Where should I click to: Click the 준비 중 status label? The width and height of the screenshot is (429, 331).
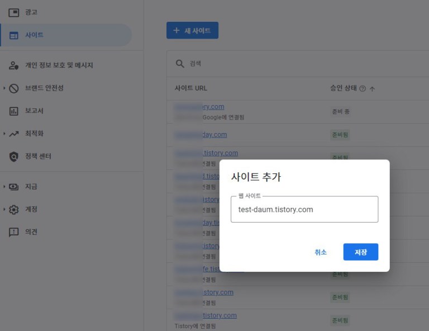pos(341,112)
